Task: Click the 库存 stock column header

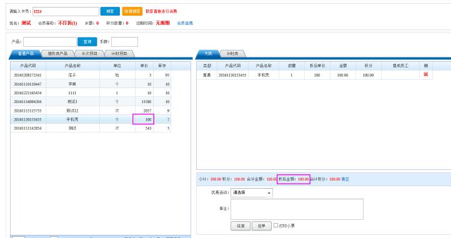Action: click(x=162, y=66)
